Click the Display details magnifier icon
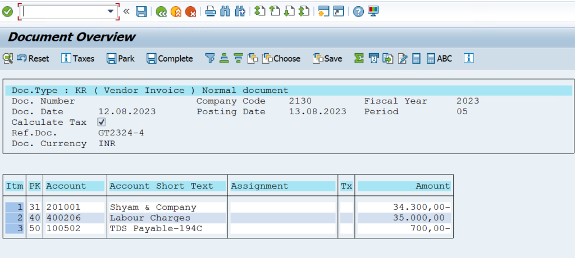 [x=8, y=58]
